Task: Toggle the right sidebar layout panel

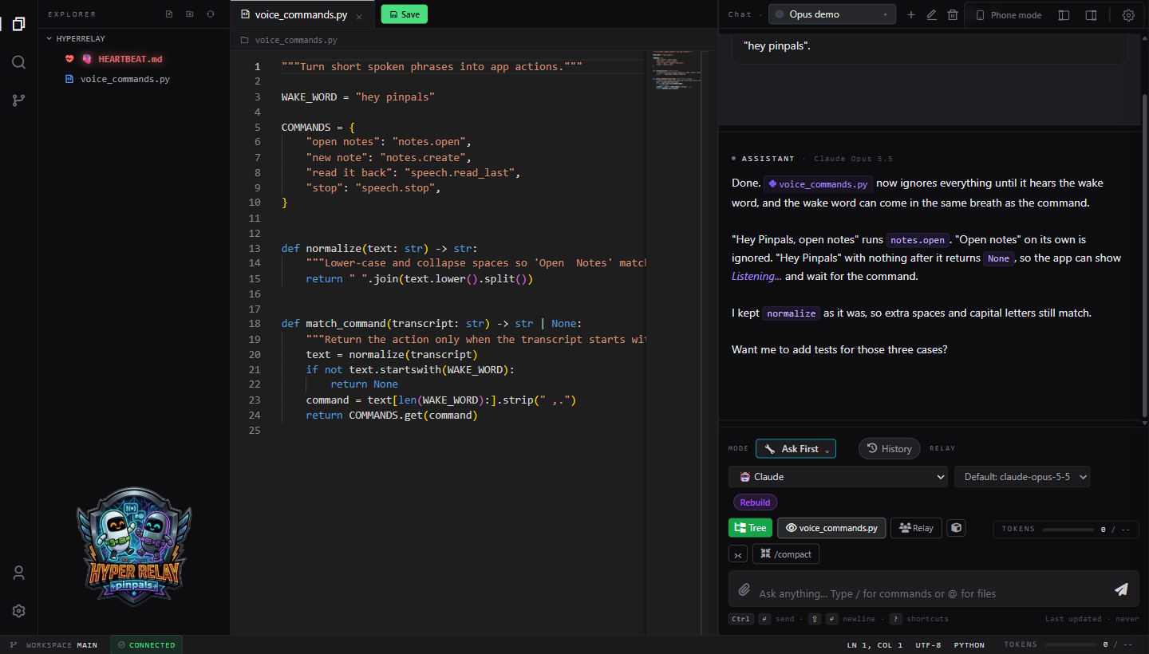Action: [x=1092, y=14]
